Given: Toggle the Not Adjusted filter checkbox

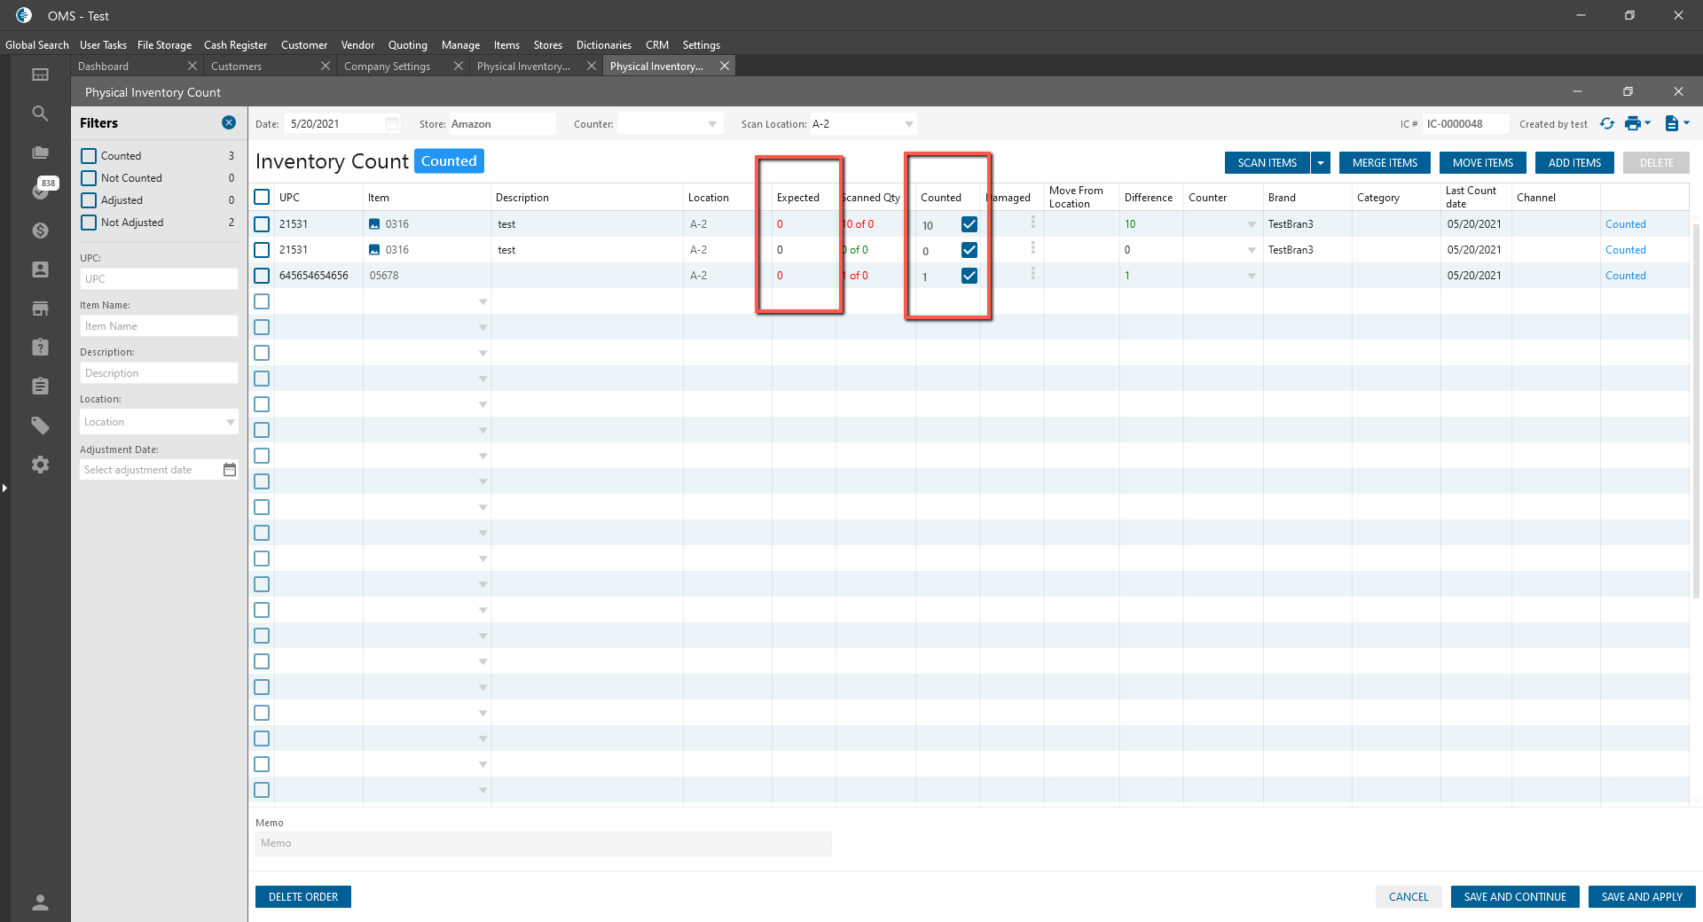Looking at the screenshot, I should 89,223.
